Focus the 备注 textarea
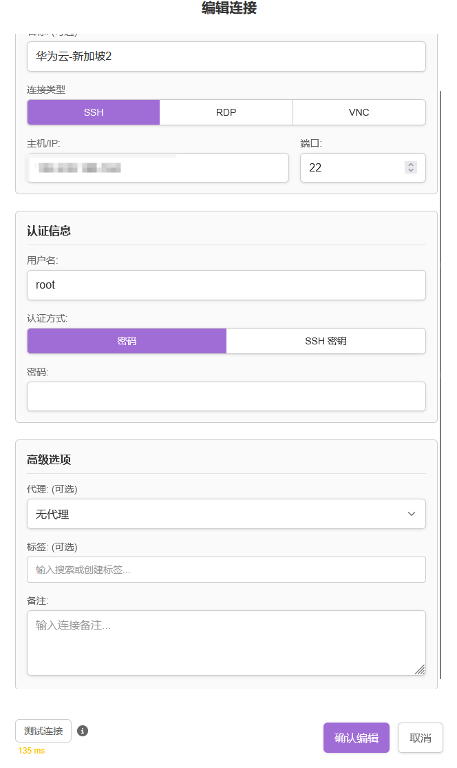This screenshot has height=768, width=457. click(x=226, y=643)
